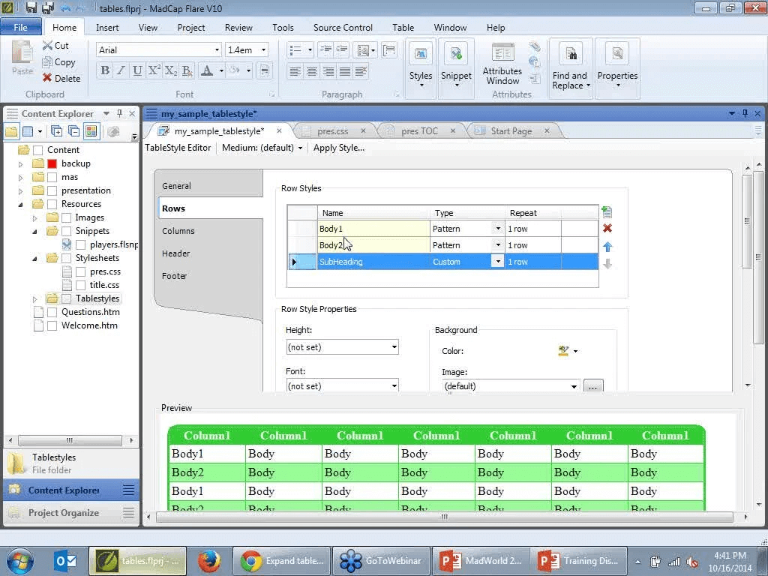Viewport: 768px width, 576px height.
Task: Click the Copy icon
Action: click(47, 62)
